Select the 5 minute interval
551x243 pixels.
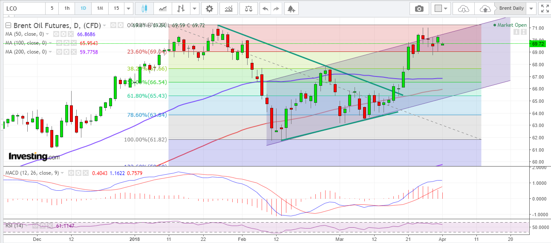pyautogui.click(x=52, y=8)
